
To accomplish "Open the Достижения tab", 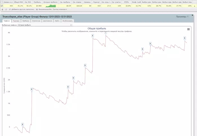I will click(48, 21).
